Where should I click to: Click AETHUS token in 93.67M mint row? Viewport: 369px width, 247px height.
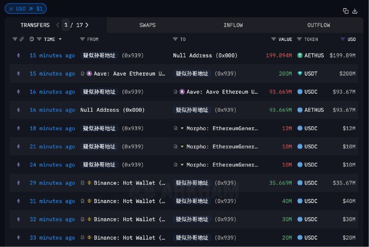[x=314, y=110]
